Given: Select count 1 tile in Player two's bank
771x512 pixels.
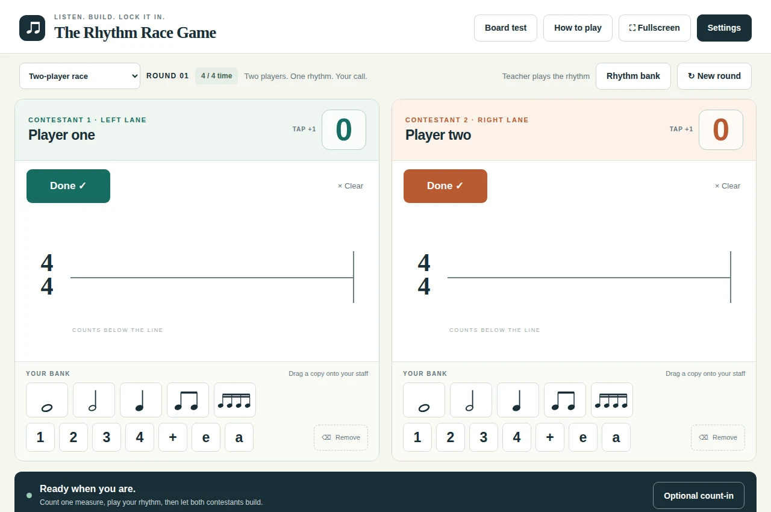Looking at the screenshot, I should pos(417,437).
